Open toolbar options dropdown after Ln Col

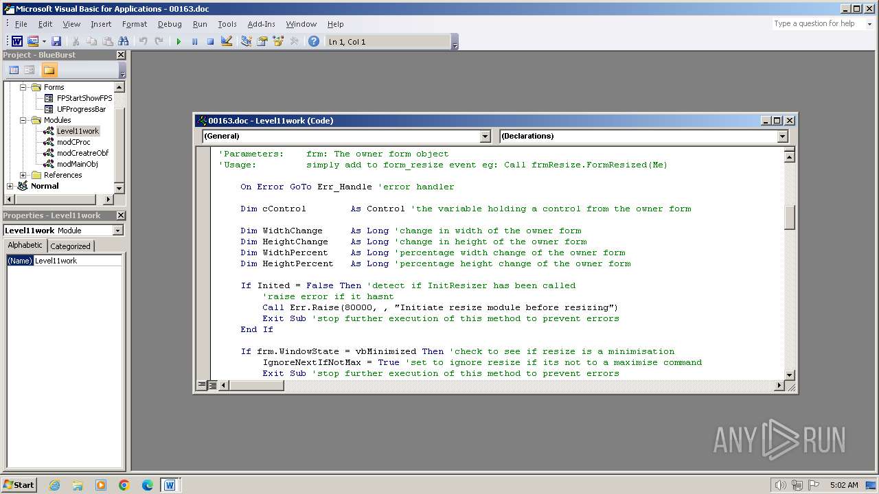[455, 43]
